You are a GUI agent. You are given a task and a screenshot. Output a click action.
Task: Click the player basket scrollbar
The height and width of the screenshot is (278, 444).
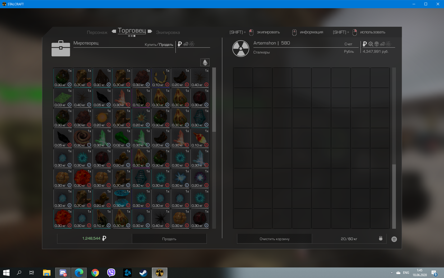[x=394, y=196]
